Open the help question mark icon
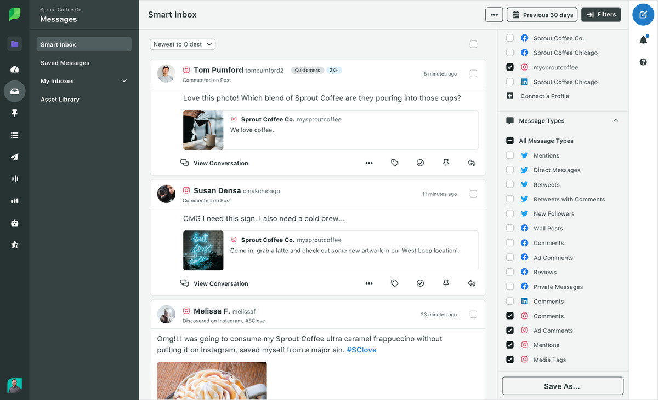The image size is (658, 400). [643, 62]
